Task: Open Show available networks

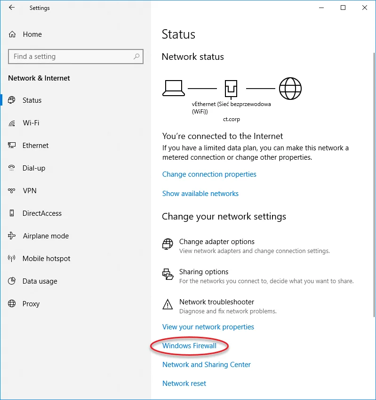Action: pos(200,193)
